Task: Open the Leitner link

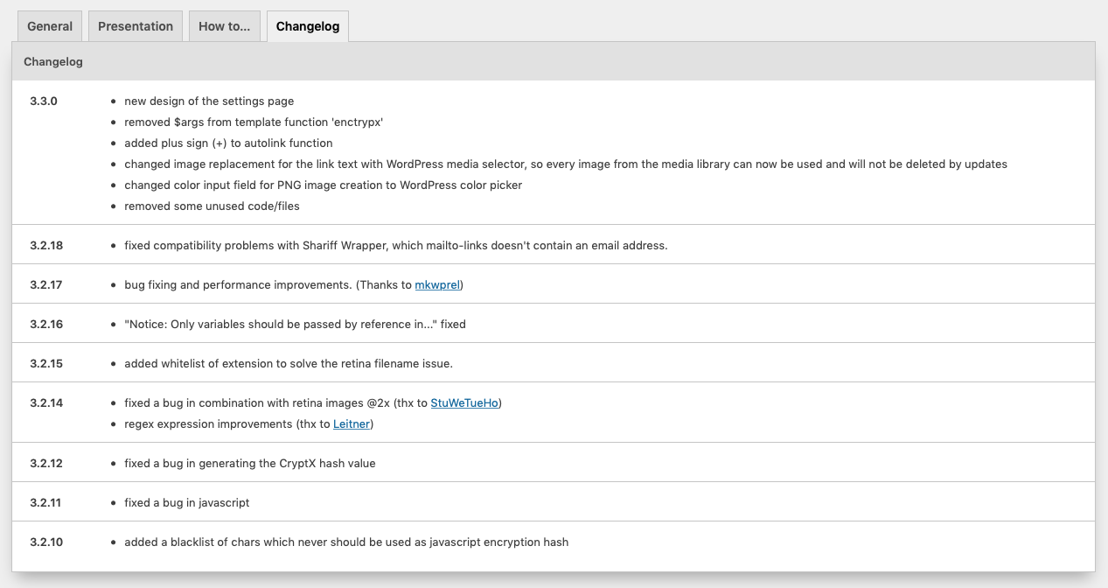Action: coord(352,423)
